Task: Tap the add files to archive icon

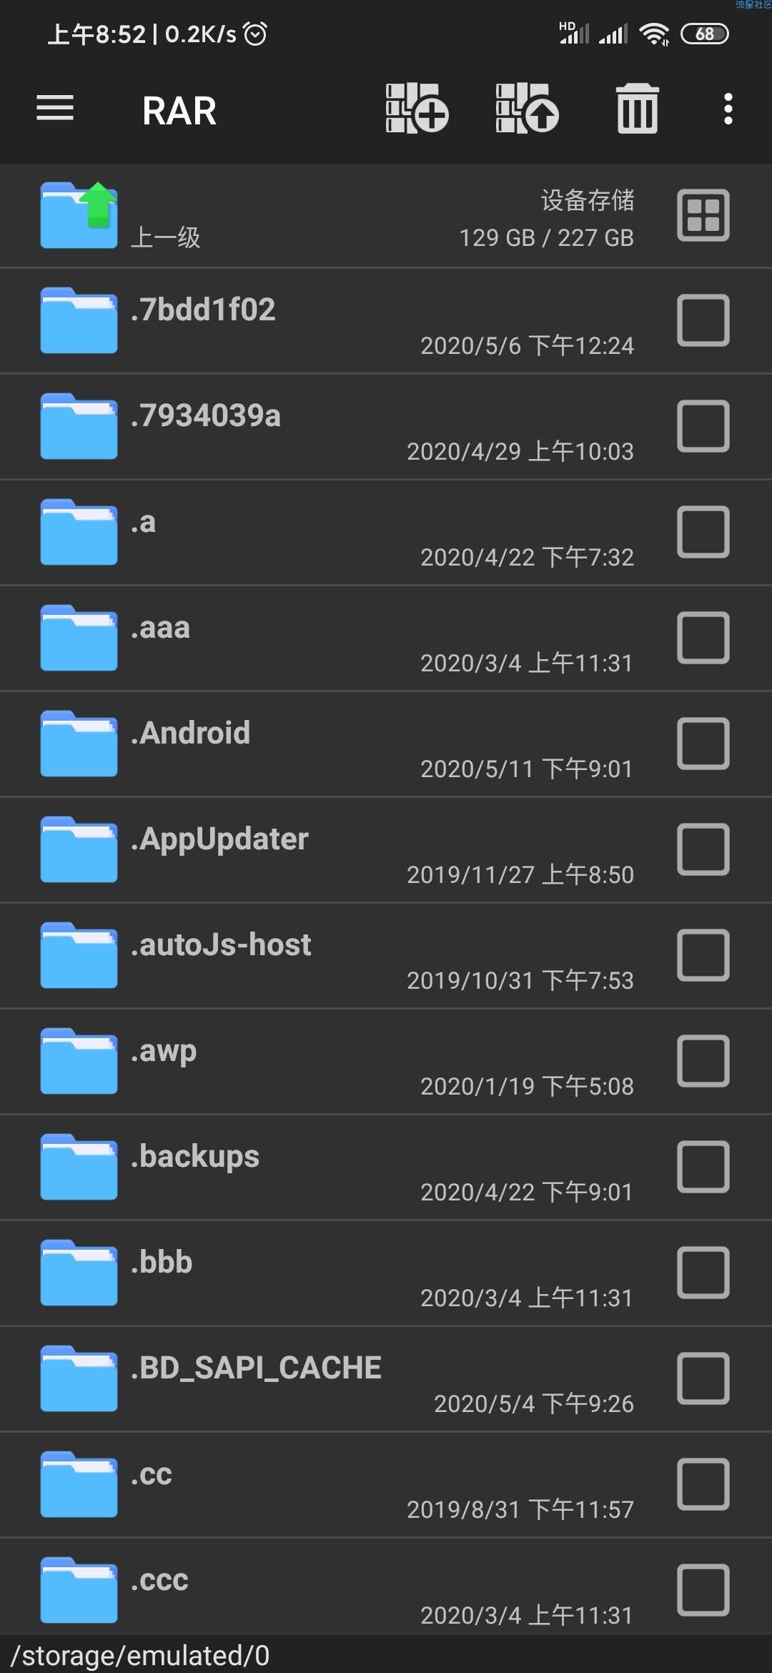Action: 417,109
